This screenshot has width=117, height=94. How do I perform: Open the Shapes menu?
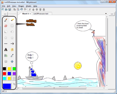click(x=21, y=6)
